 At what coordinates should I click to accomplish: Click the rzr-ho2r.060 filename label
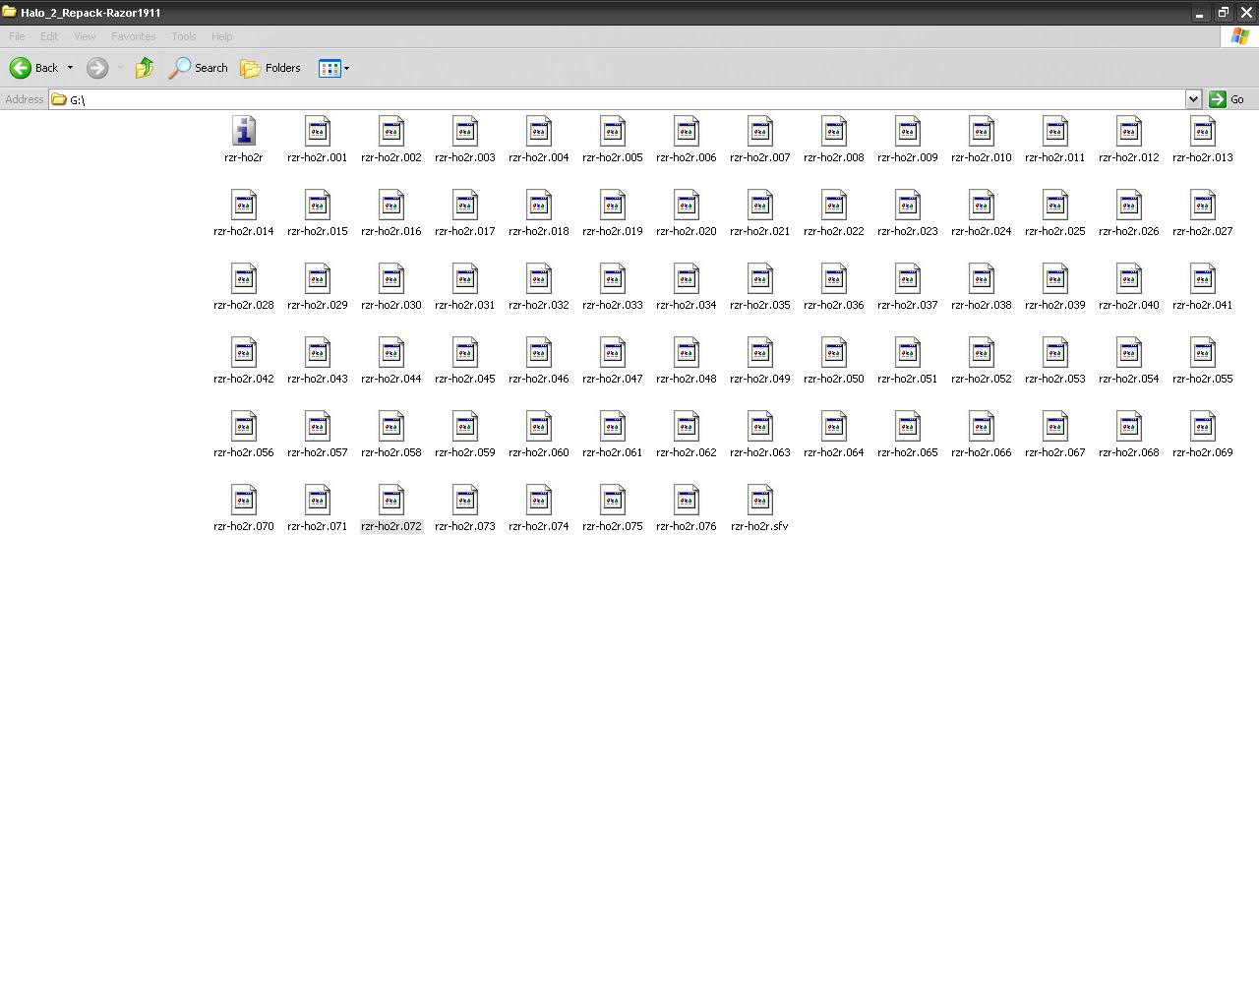pyautogui.click(x=539, y=452)
